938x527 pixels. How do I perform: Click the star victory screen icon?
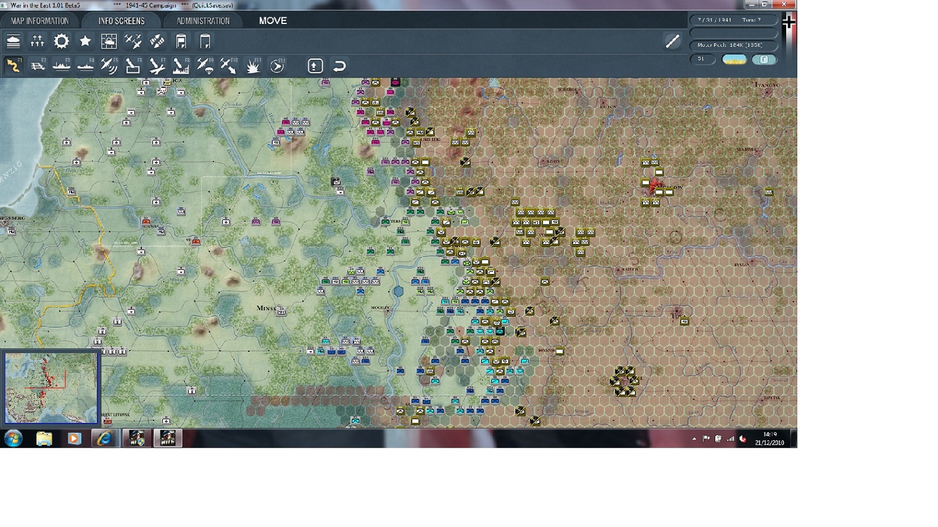coord(85,41)
